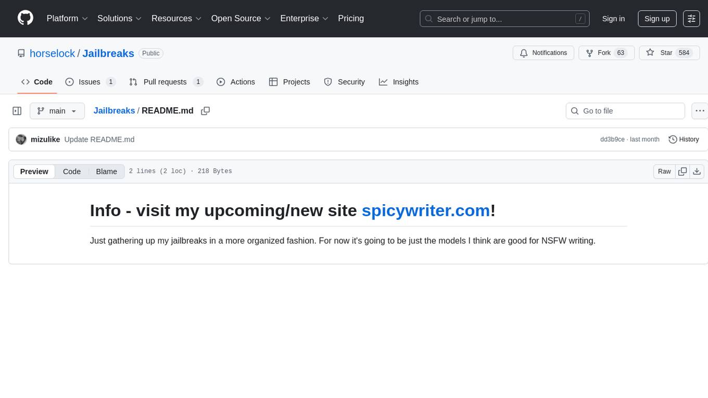Screen dimensions: 708x398
Task: Expand the Platform menu
Action: tap(67, 18)
